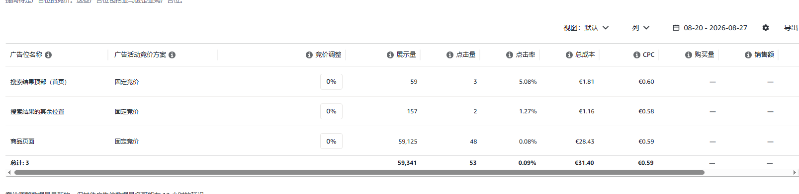Click CPC value €0.60
The width and height of the screenshot is (799, 194).
(x=646, y=82)
